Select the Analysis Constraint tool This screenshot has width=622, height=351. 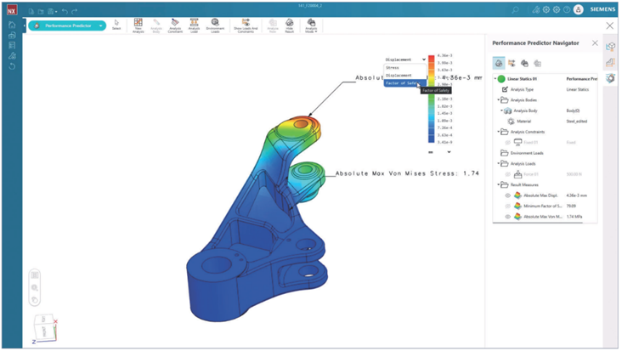[x=175, y=23]
